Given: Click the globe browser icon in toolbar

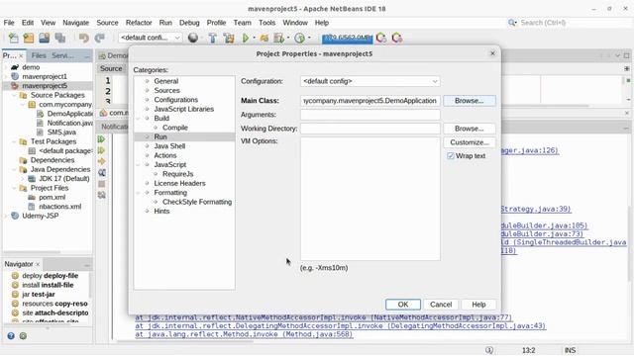Looking at the screenshot, I should tap(193, 38).
